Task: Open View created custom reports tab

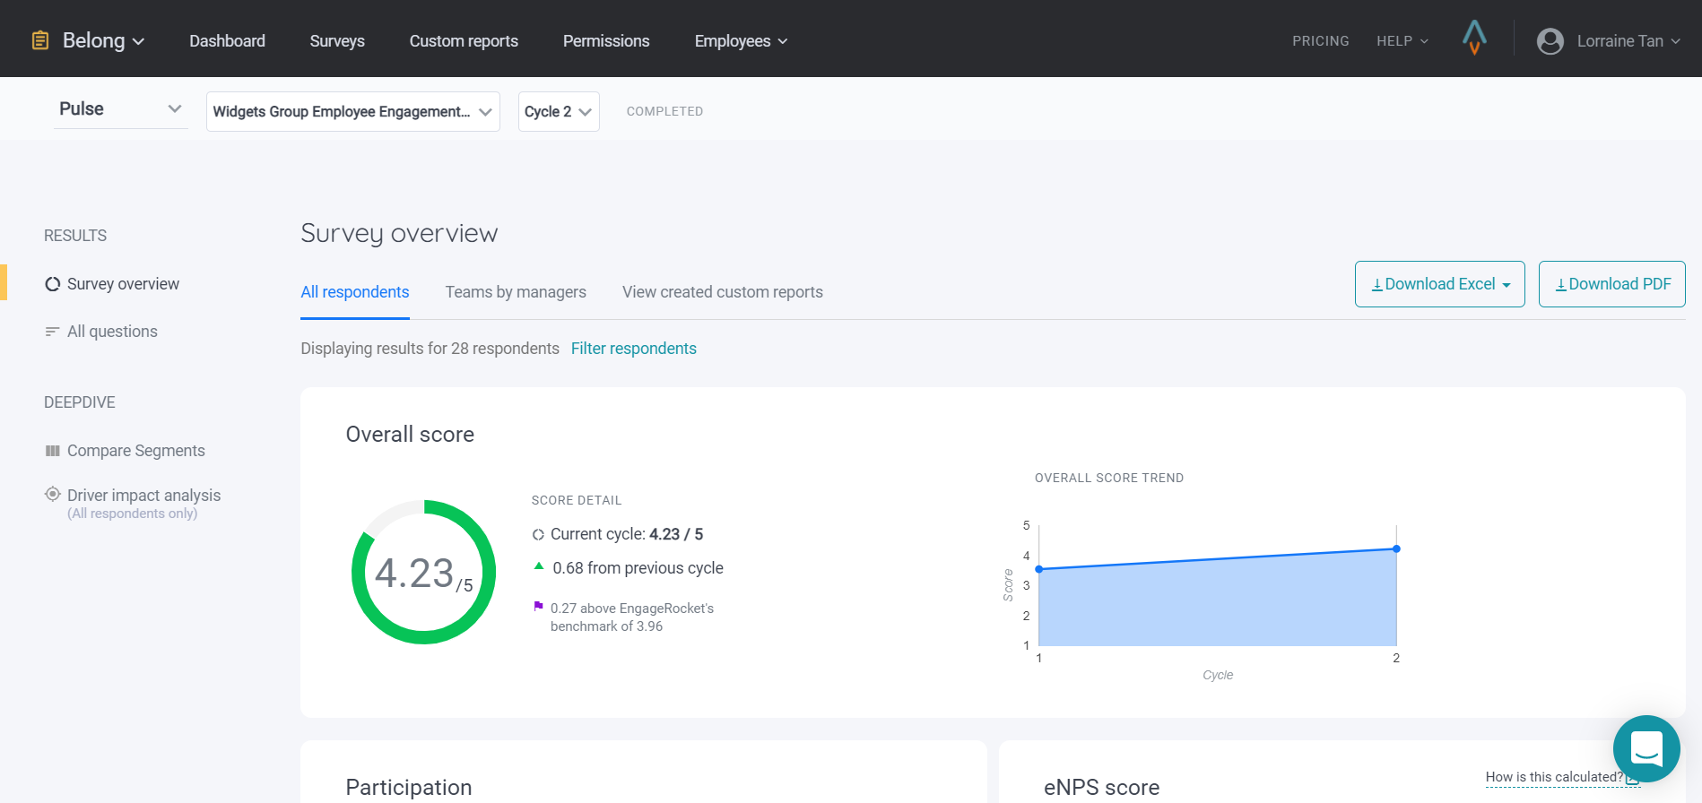Action: [x=722, y=292]
